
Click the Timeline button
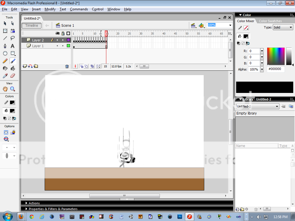(x=32, y=26)
